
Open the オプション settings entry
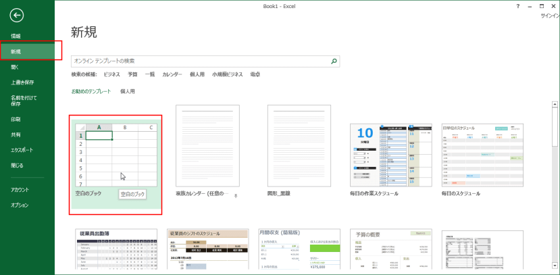20,205
